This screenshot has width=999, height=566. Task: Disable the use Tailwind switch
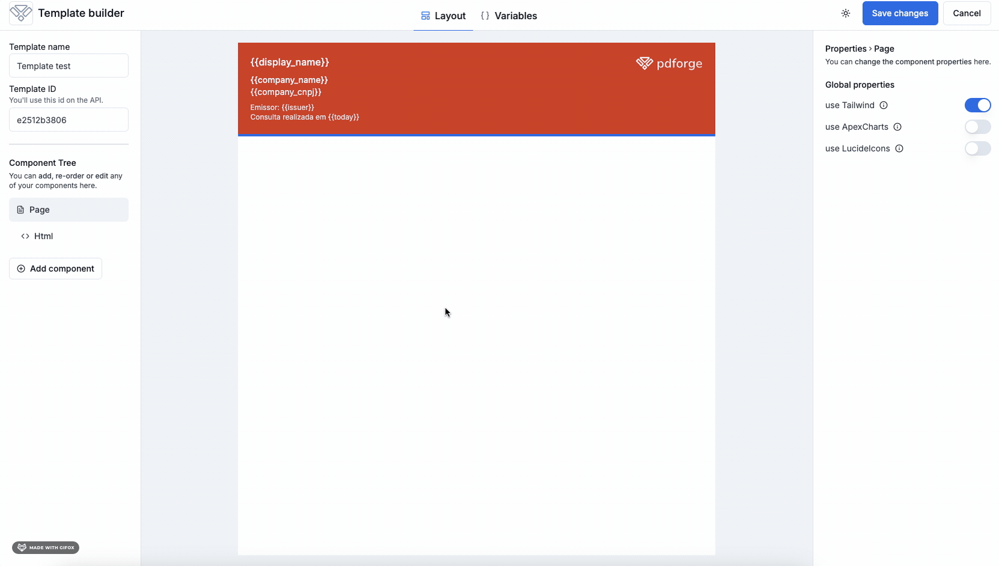pos(977,105)
